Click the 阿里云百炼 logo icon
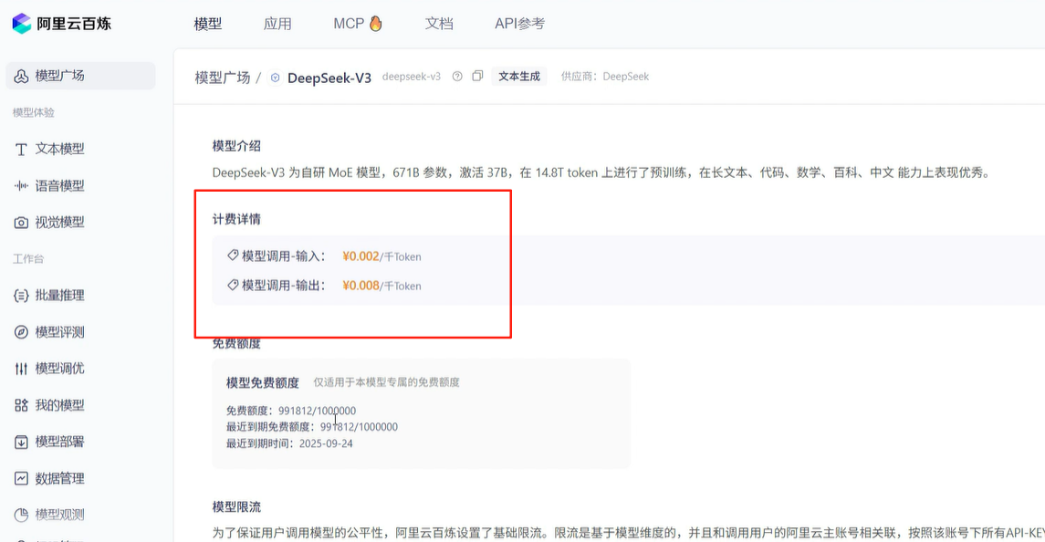The image size is (1045, 542). [21, 24]
